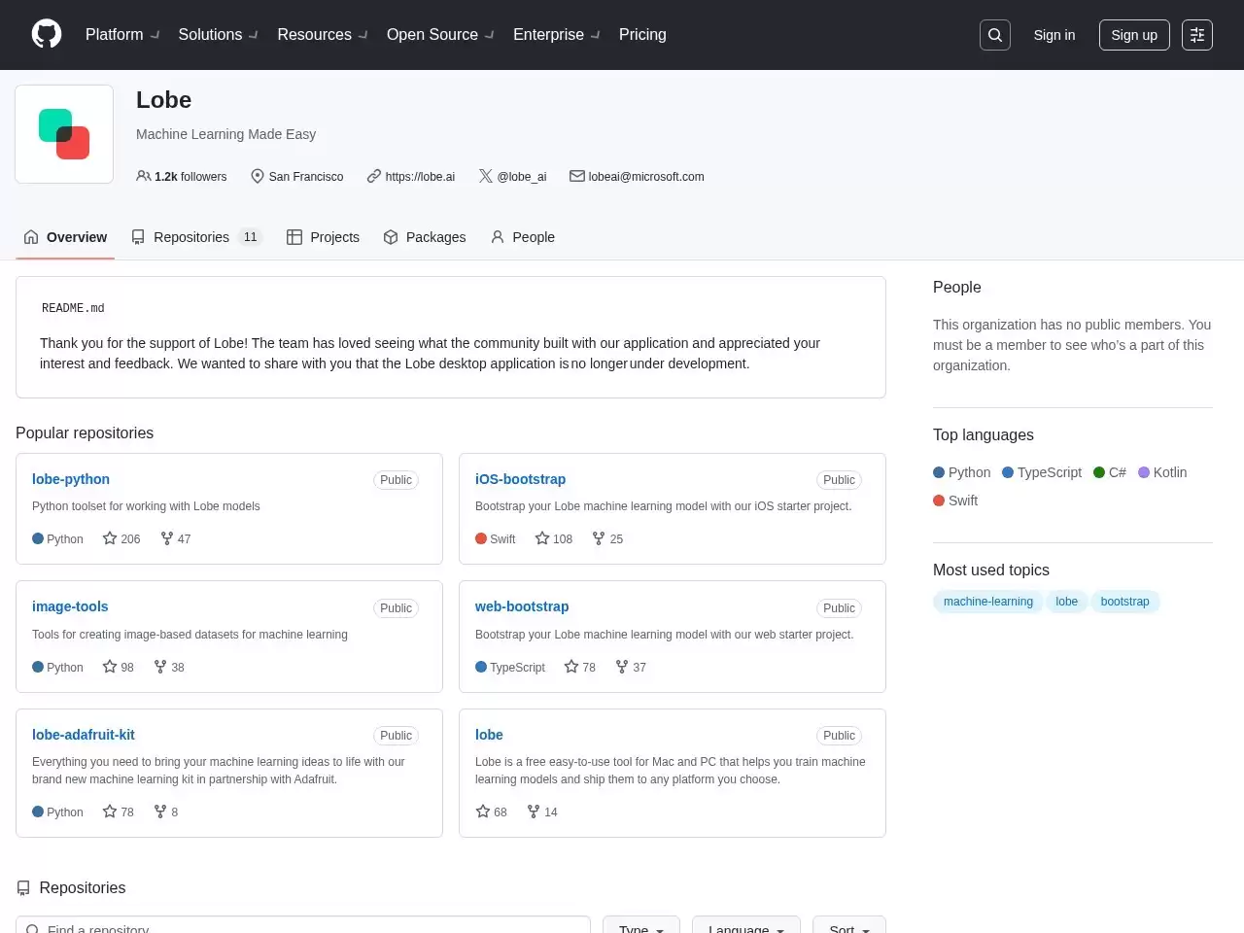The image size is (1244, 933).
Task: Click the mail icon beside lobeai@microsoft.com
Action: 577,176
